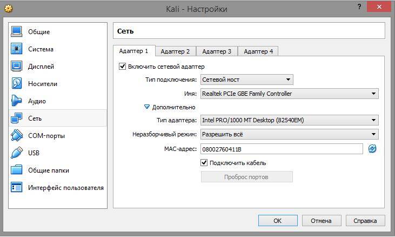The width and height of the screenshot is (395, 237).
Task: Click the Справка button
Action: click(x=365, y=221)
